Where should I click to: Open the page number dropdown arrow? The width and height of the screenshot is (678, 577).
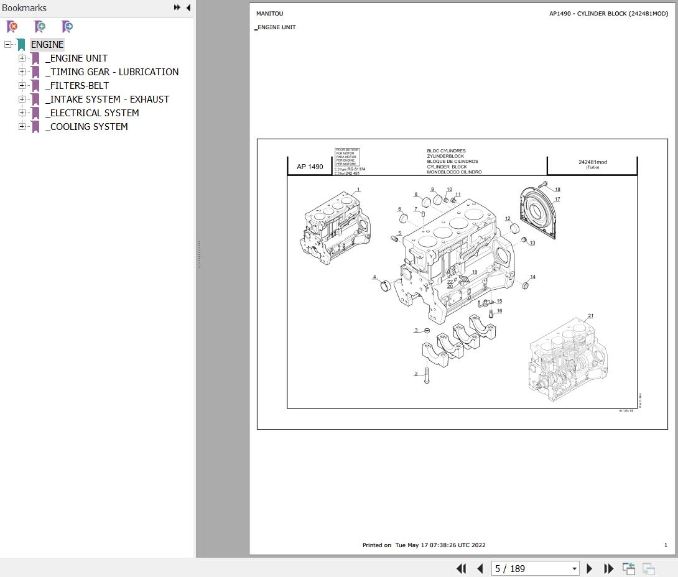click(575, 569)
